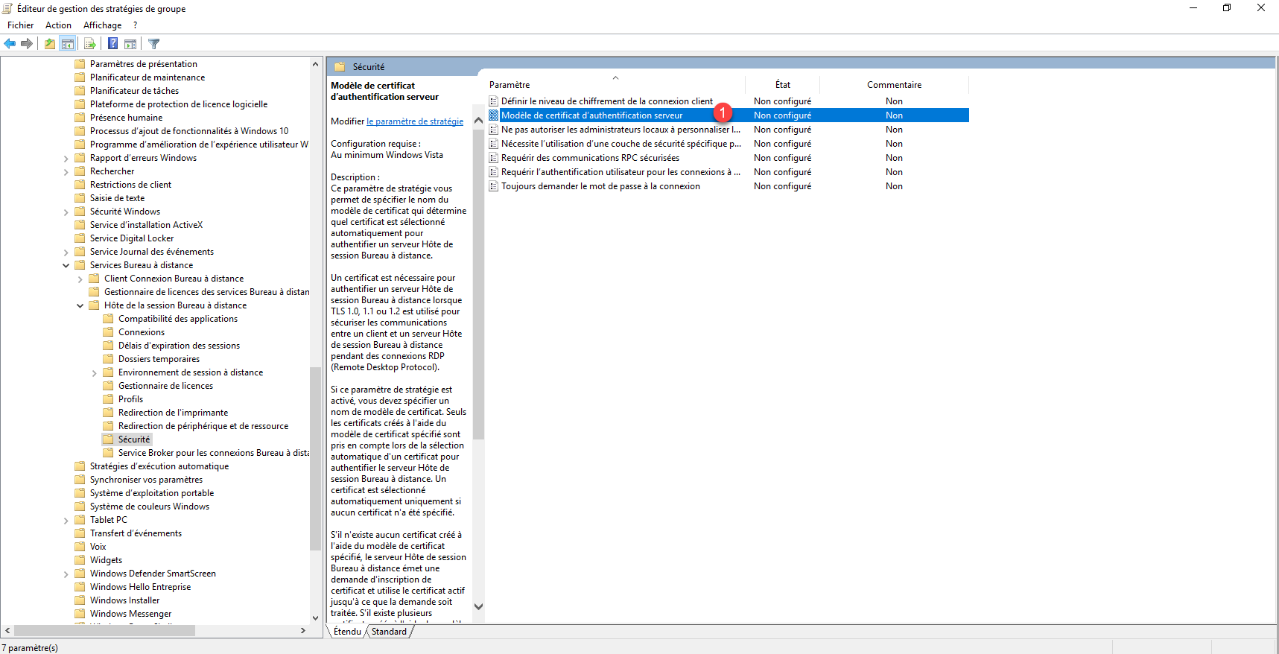Expand Environnement de session à distance node
Image resolution: width=1279 pixels, height=654 pixels.
[95, 373]
